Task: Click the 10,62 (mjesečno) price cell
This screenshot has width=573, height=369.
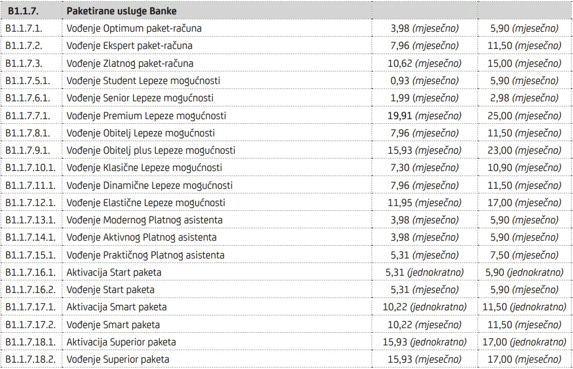Action: tap(423, 63)
